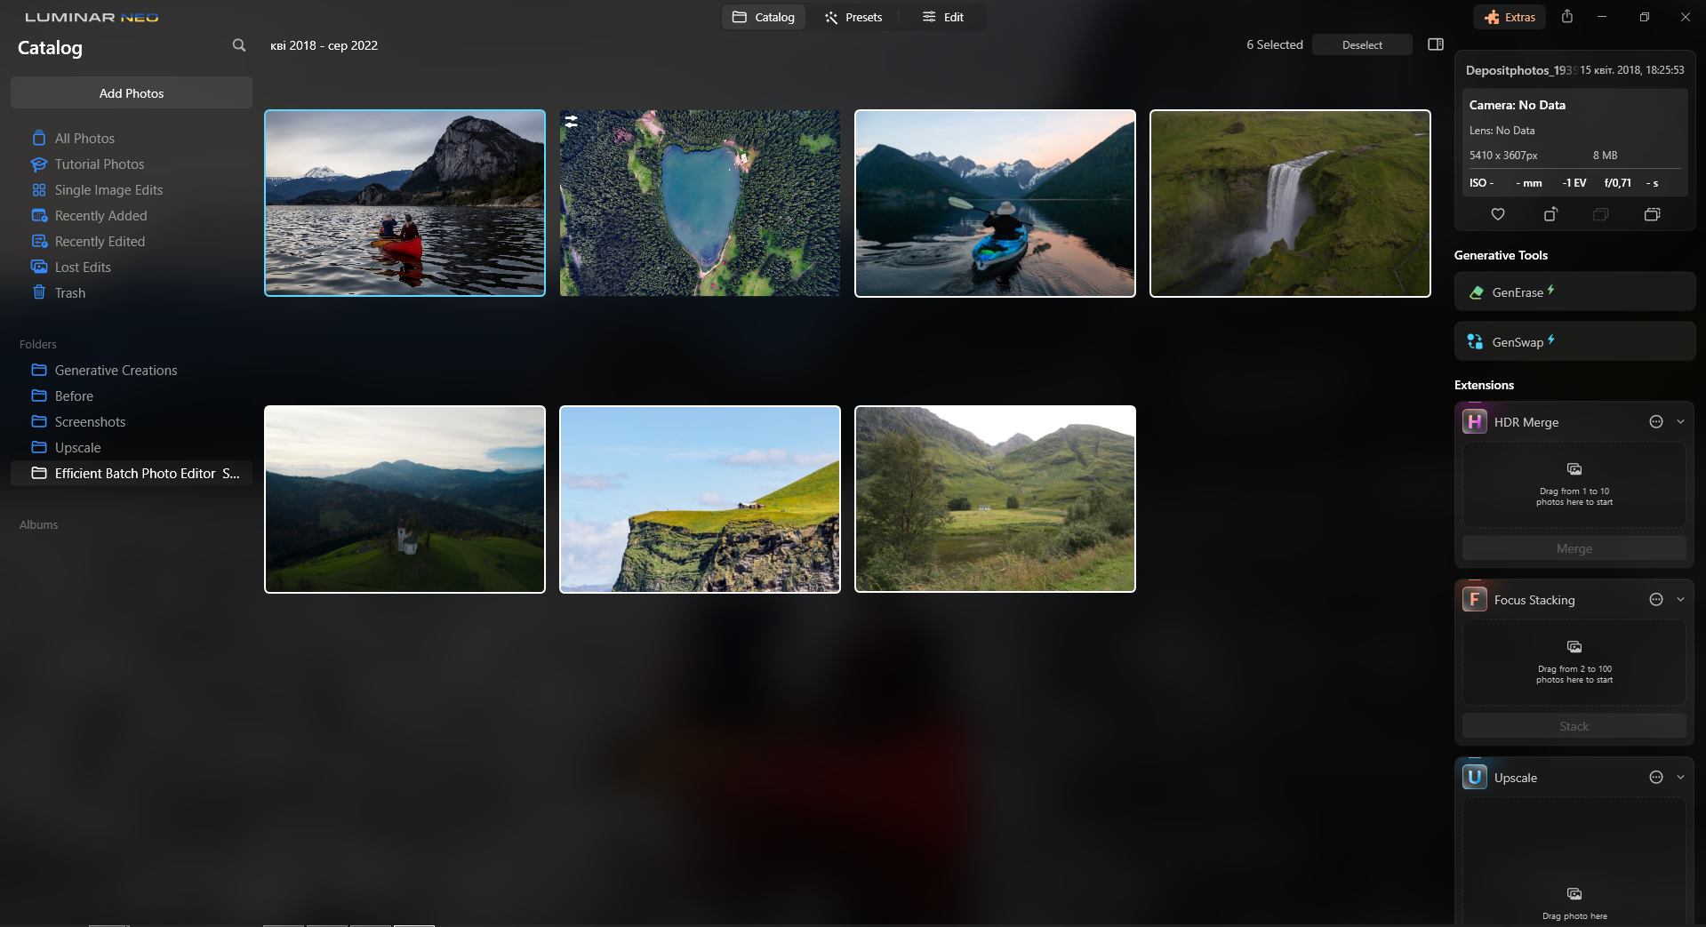This screenshot has height=927, width=1706.
Task: Open the GenSwap generative tool
Action: click(x=1575, y=341)
